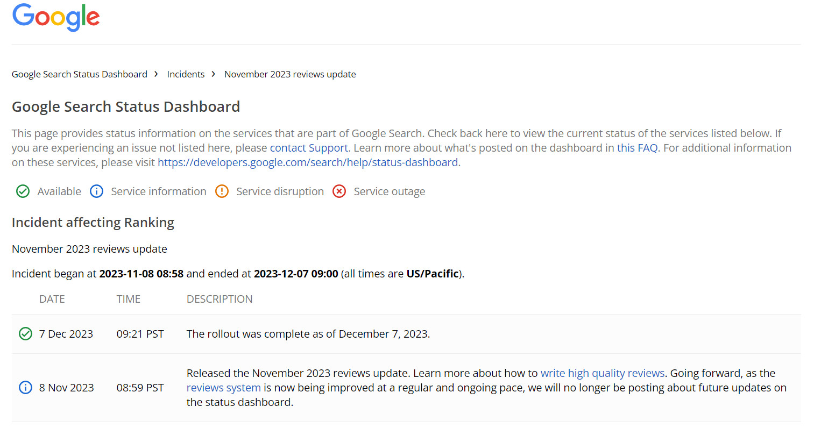Navigate to the Incidents breadcrumb
814x428 pixels.
[x=186, y=74]
